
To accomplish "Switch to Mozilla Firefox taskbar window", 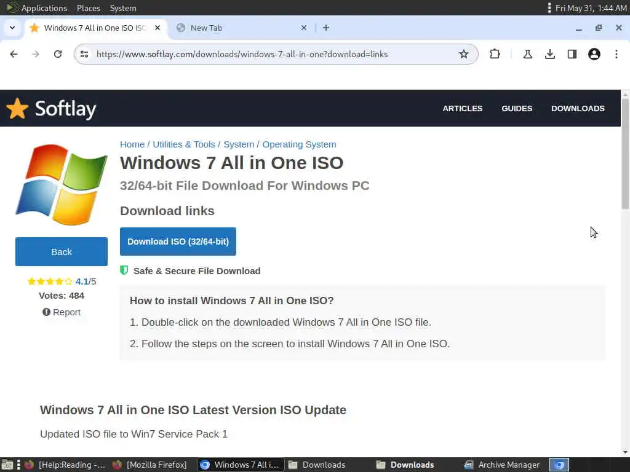I will pos(150,465).
